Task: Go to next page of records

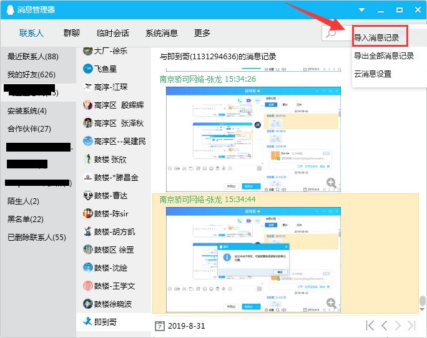Action: 398,326
